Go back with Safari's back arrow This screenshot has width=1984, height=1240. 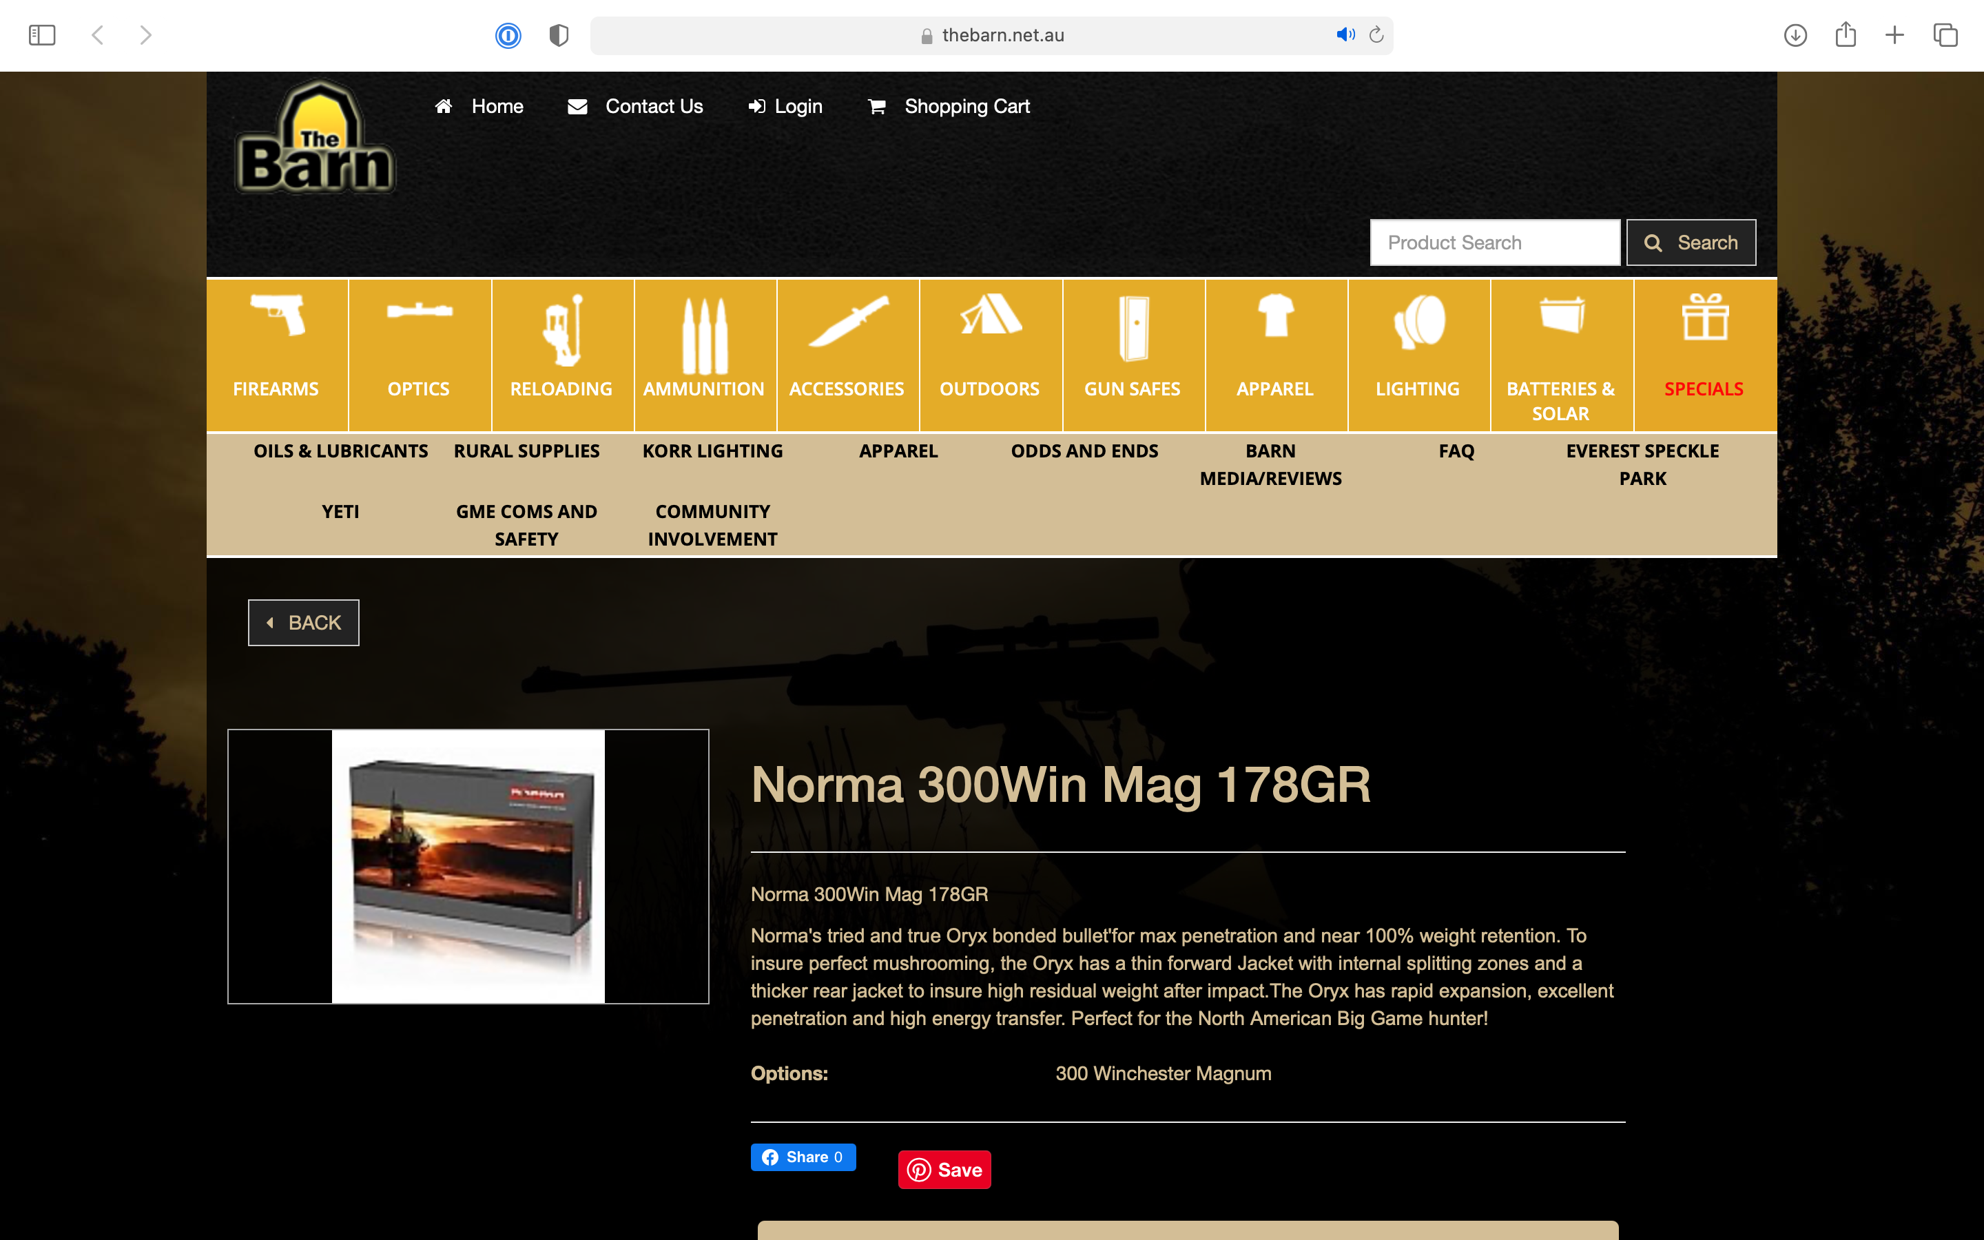point(98,35)
